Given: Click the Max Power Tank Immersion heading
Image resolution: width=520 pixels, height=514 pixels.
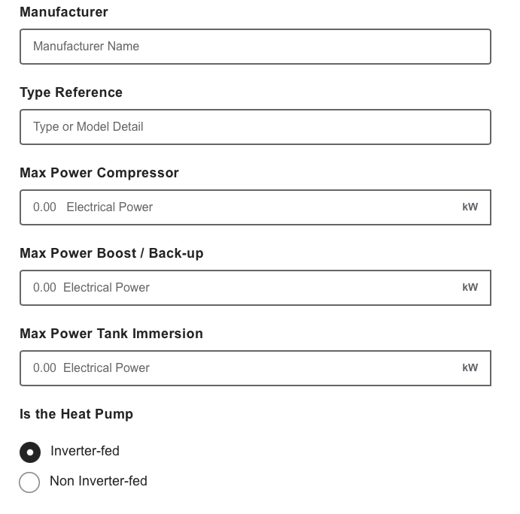Looking at the screenshot, I should [111, 334].
